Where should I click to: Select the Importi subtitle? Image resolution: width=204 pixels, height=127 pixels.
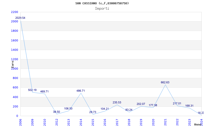pyautogui.click(x=102, y=9)
